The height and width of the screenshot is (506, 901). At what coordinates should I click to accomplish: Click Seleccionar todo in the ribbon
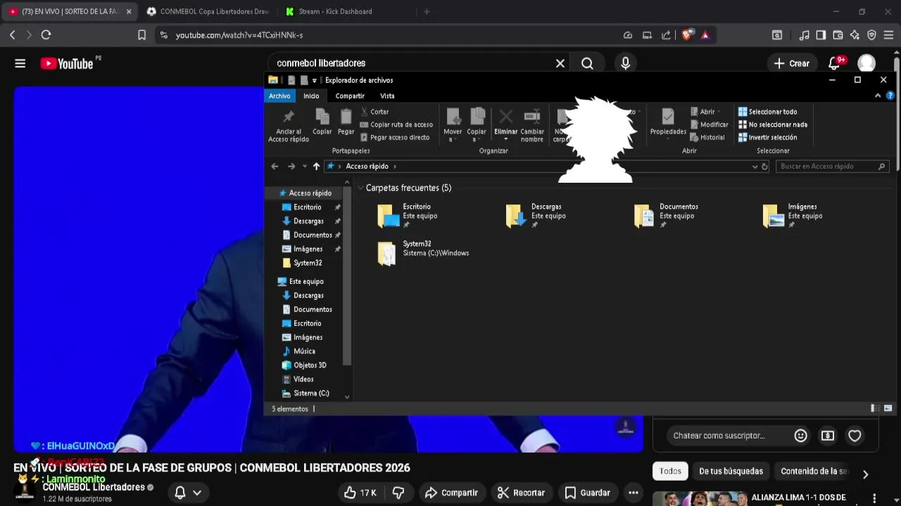point(767,112)
